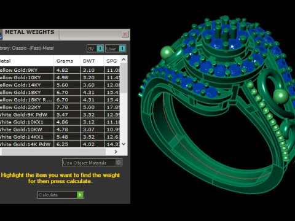Click the vertical scrollbar thumb

tap(124, 78)
